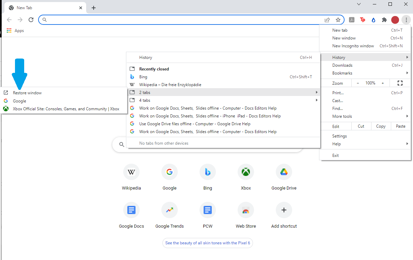Open the Adobe Acrobat extension
This screenshot has width=413, height=260.
pos(352,20)
